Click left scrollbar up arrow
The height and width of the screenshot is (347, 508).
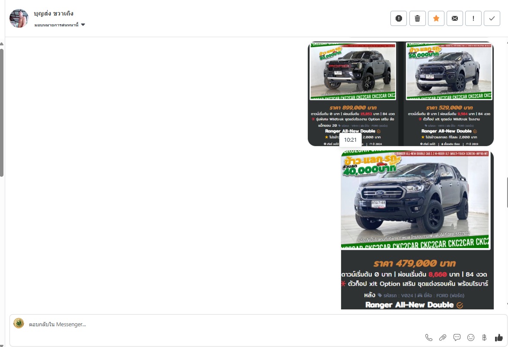2,44
